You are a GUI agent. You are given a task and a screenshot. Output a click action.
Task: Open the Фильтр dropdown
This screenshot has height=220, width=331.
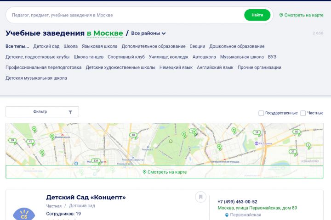42,112
